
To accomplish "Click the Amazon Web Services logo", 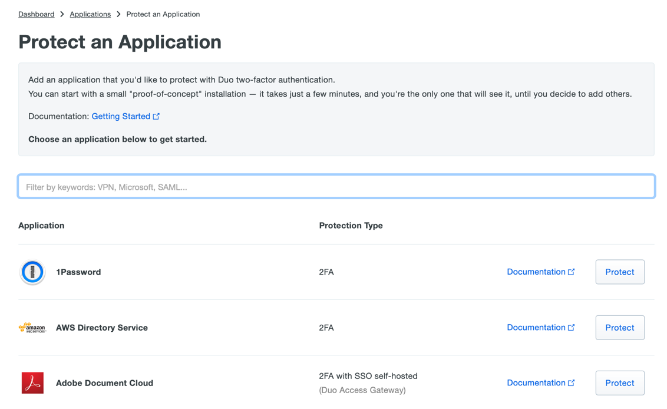I will pos(32,328).
